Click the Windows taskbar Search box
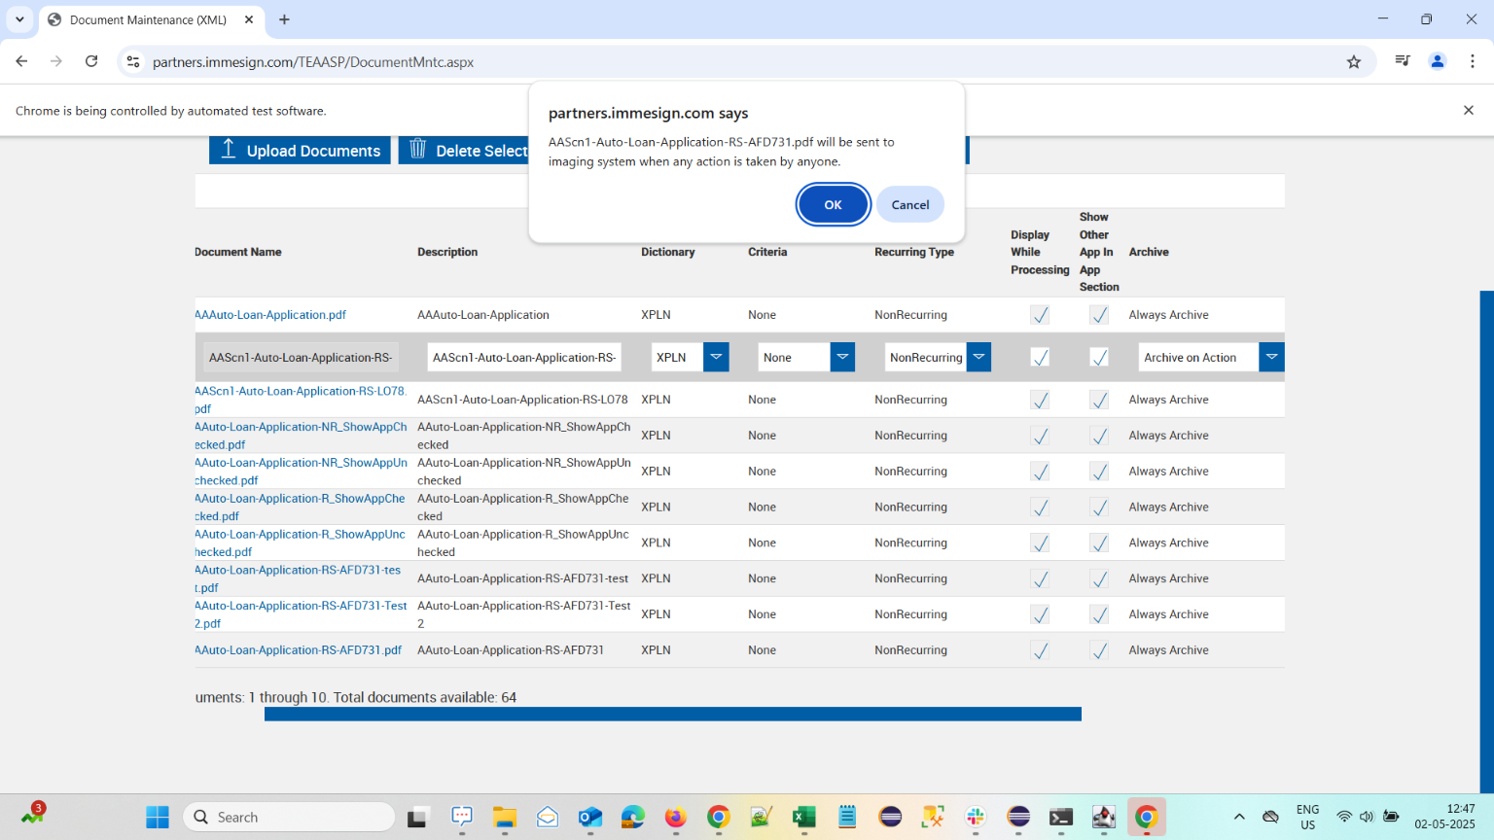1494x840 pixels. [289, 817]
